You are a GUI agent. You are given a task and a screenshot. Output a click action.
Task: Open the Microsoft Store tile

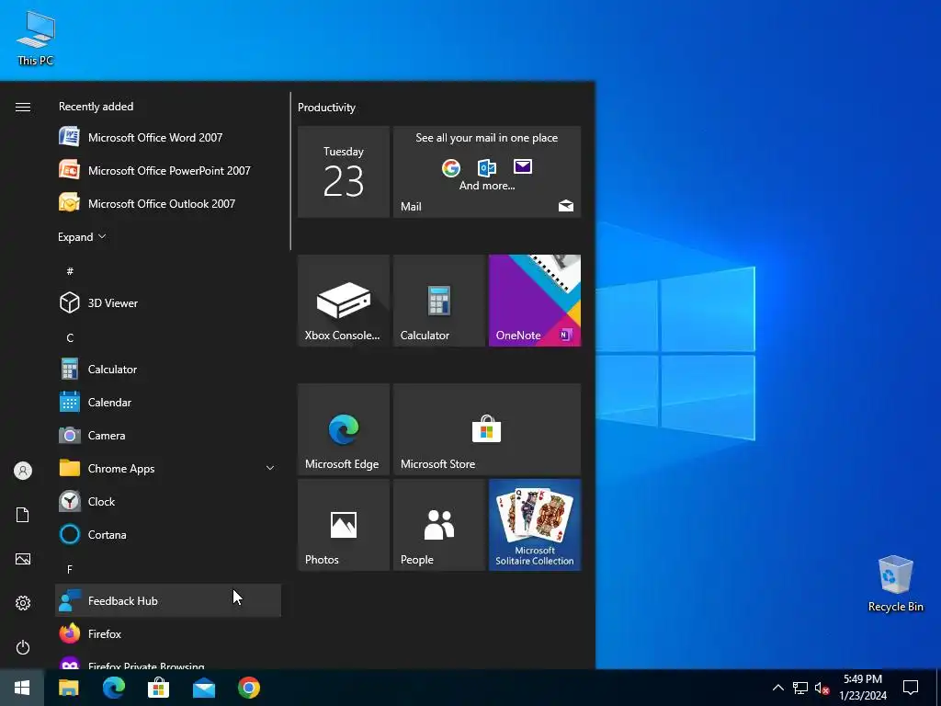click(487, 429)
